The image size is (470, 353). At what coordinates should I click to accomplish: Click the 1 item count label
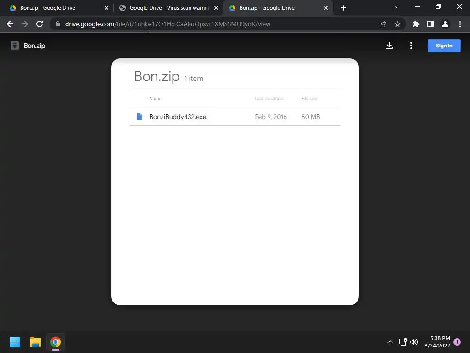(194, 78)
